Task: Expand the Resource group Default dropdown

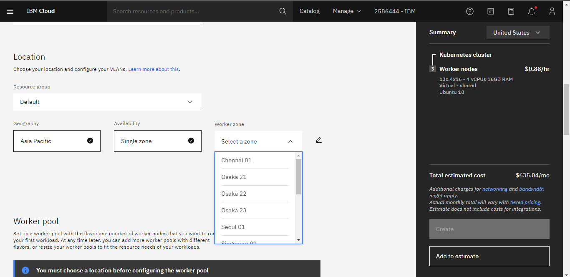Action: [x=107, y=102]
